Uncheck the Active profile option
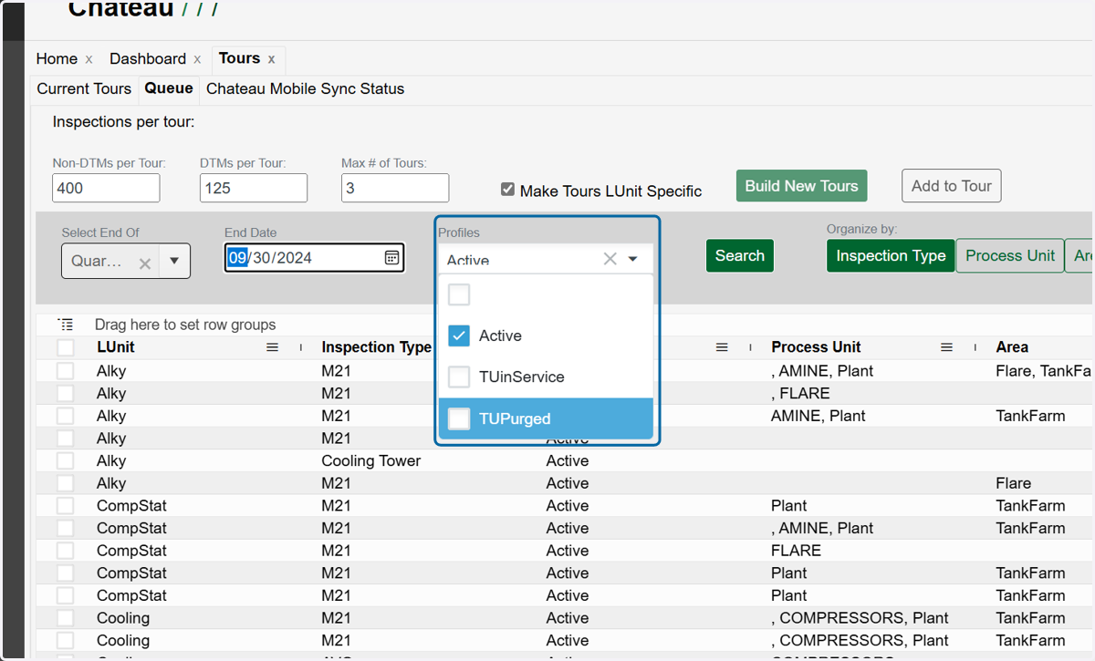This screenshot has width=1095, height=661. [459, 336]
